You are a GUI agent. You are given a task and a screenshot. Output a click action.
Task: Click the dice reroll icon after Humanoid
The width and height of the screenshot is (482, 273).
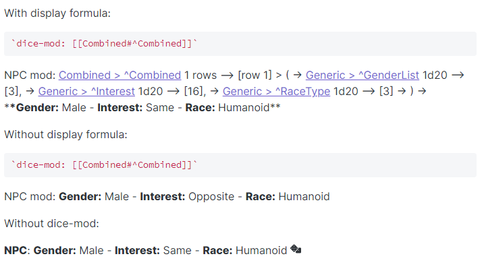[x=296, y=250]
